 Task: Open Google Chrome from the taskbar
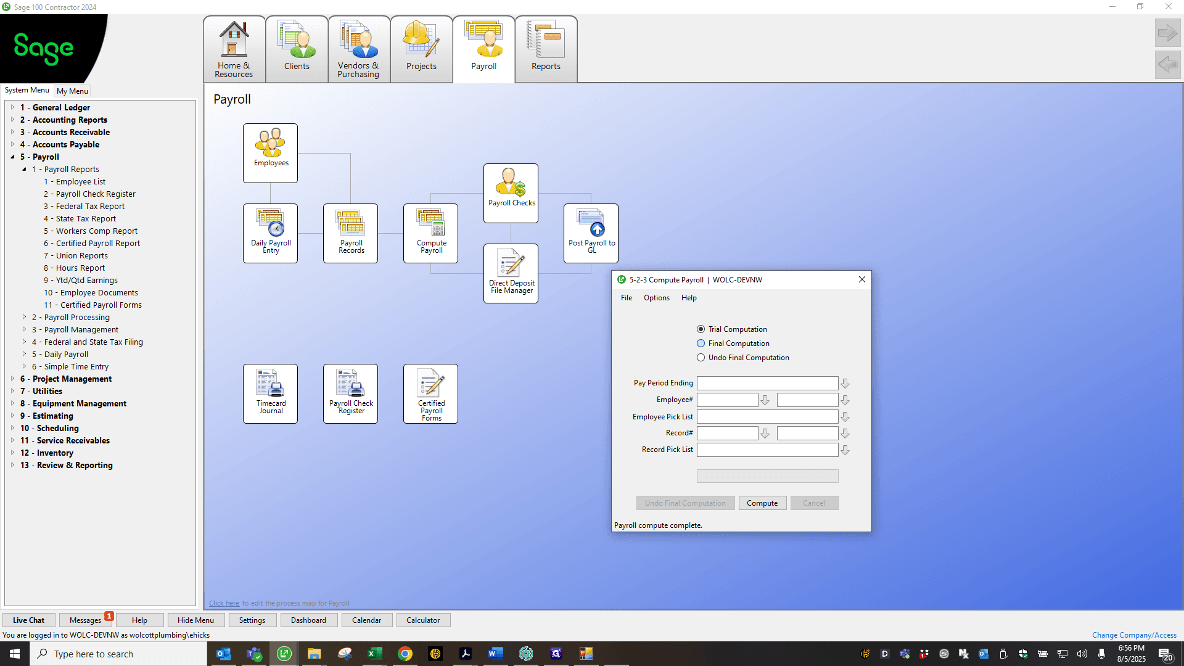click(405, 654)
